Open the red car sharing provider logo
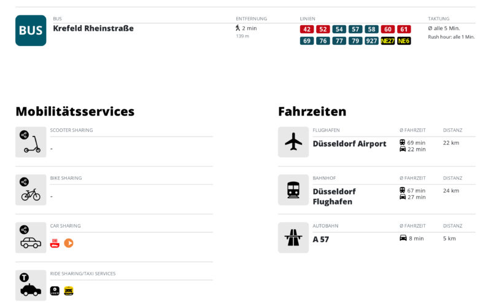Screen dimensions: 491x307 tap(55, 243)
